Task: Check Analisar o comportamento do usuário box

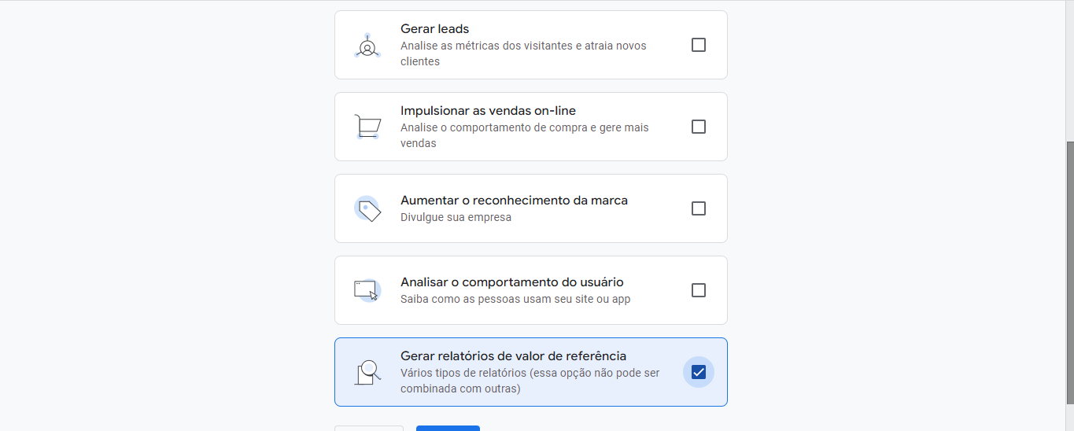Action: [698, 290]
